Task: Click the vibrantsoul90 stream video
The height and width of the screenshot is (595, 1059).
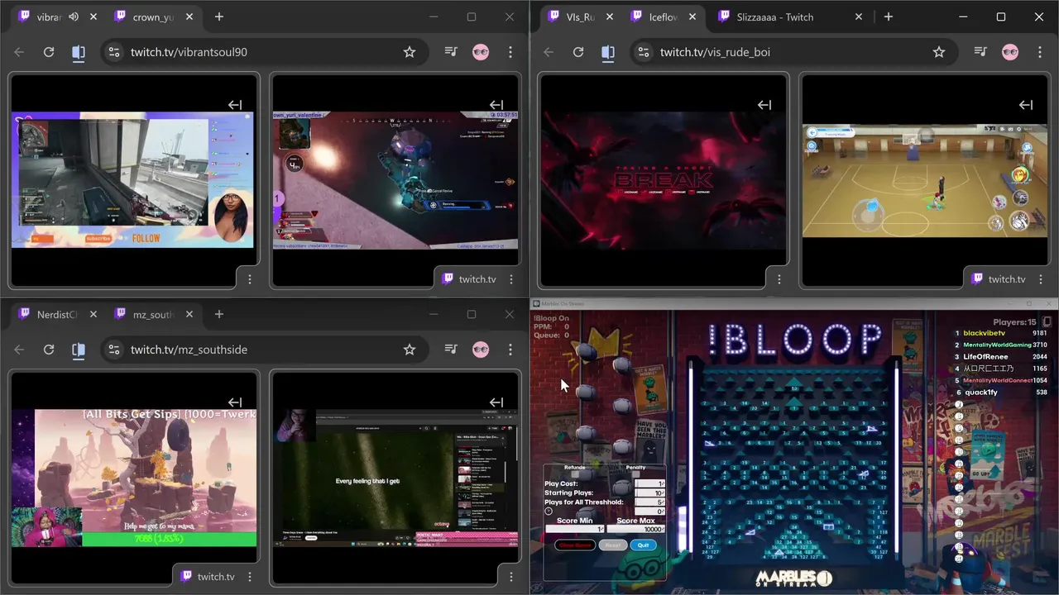Action: point(132,180)
